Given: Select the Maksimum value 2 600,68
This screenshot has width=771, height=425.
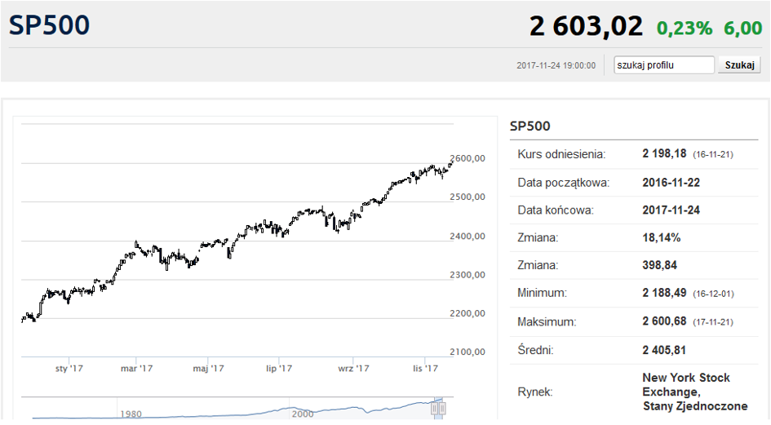Looking at the screenshot, I should (x=664, y=321).
